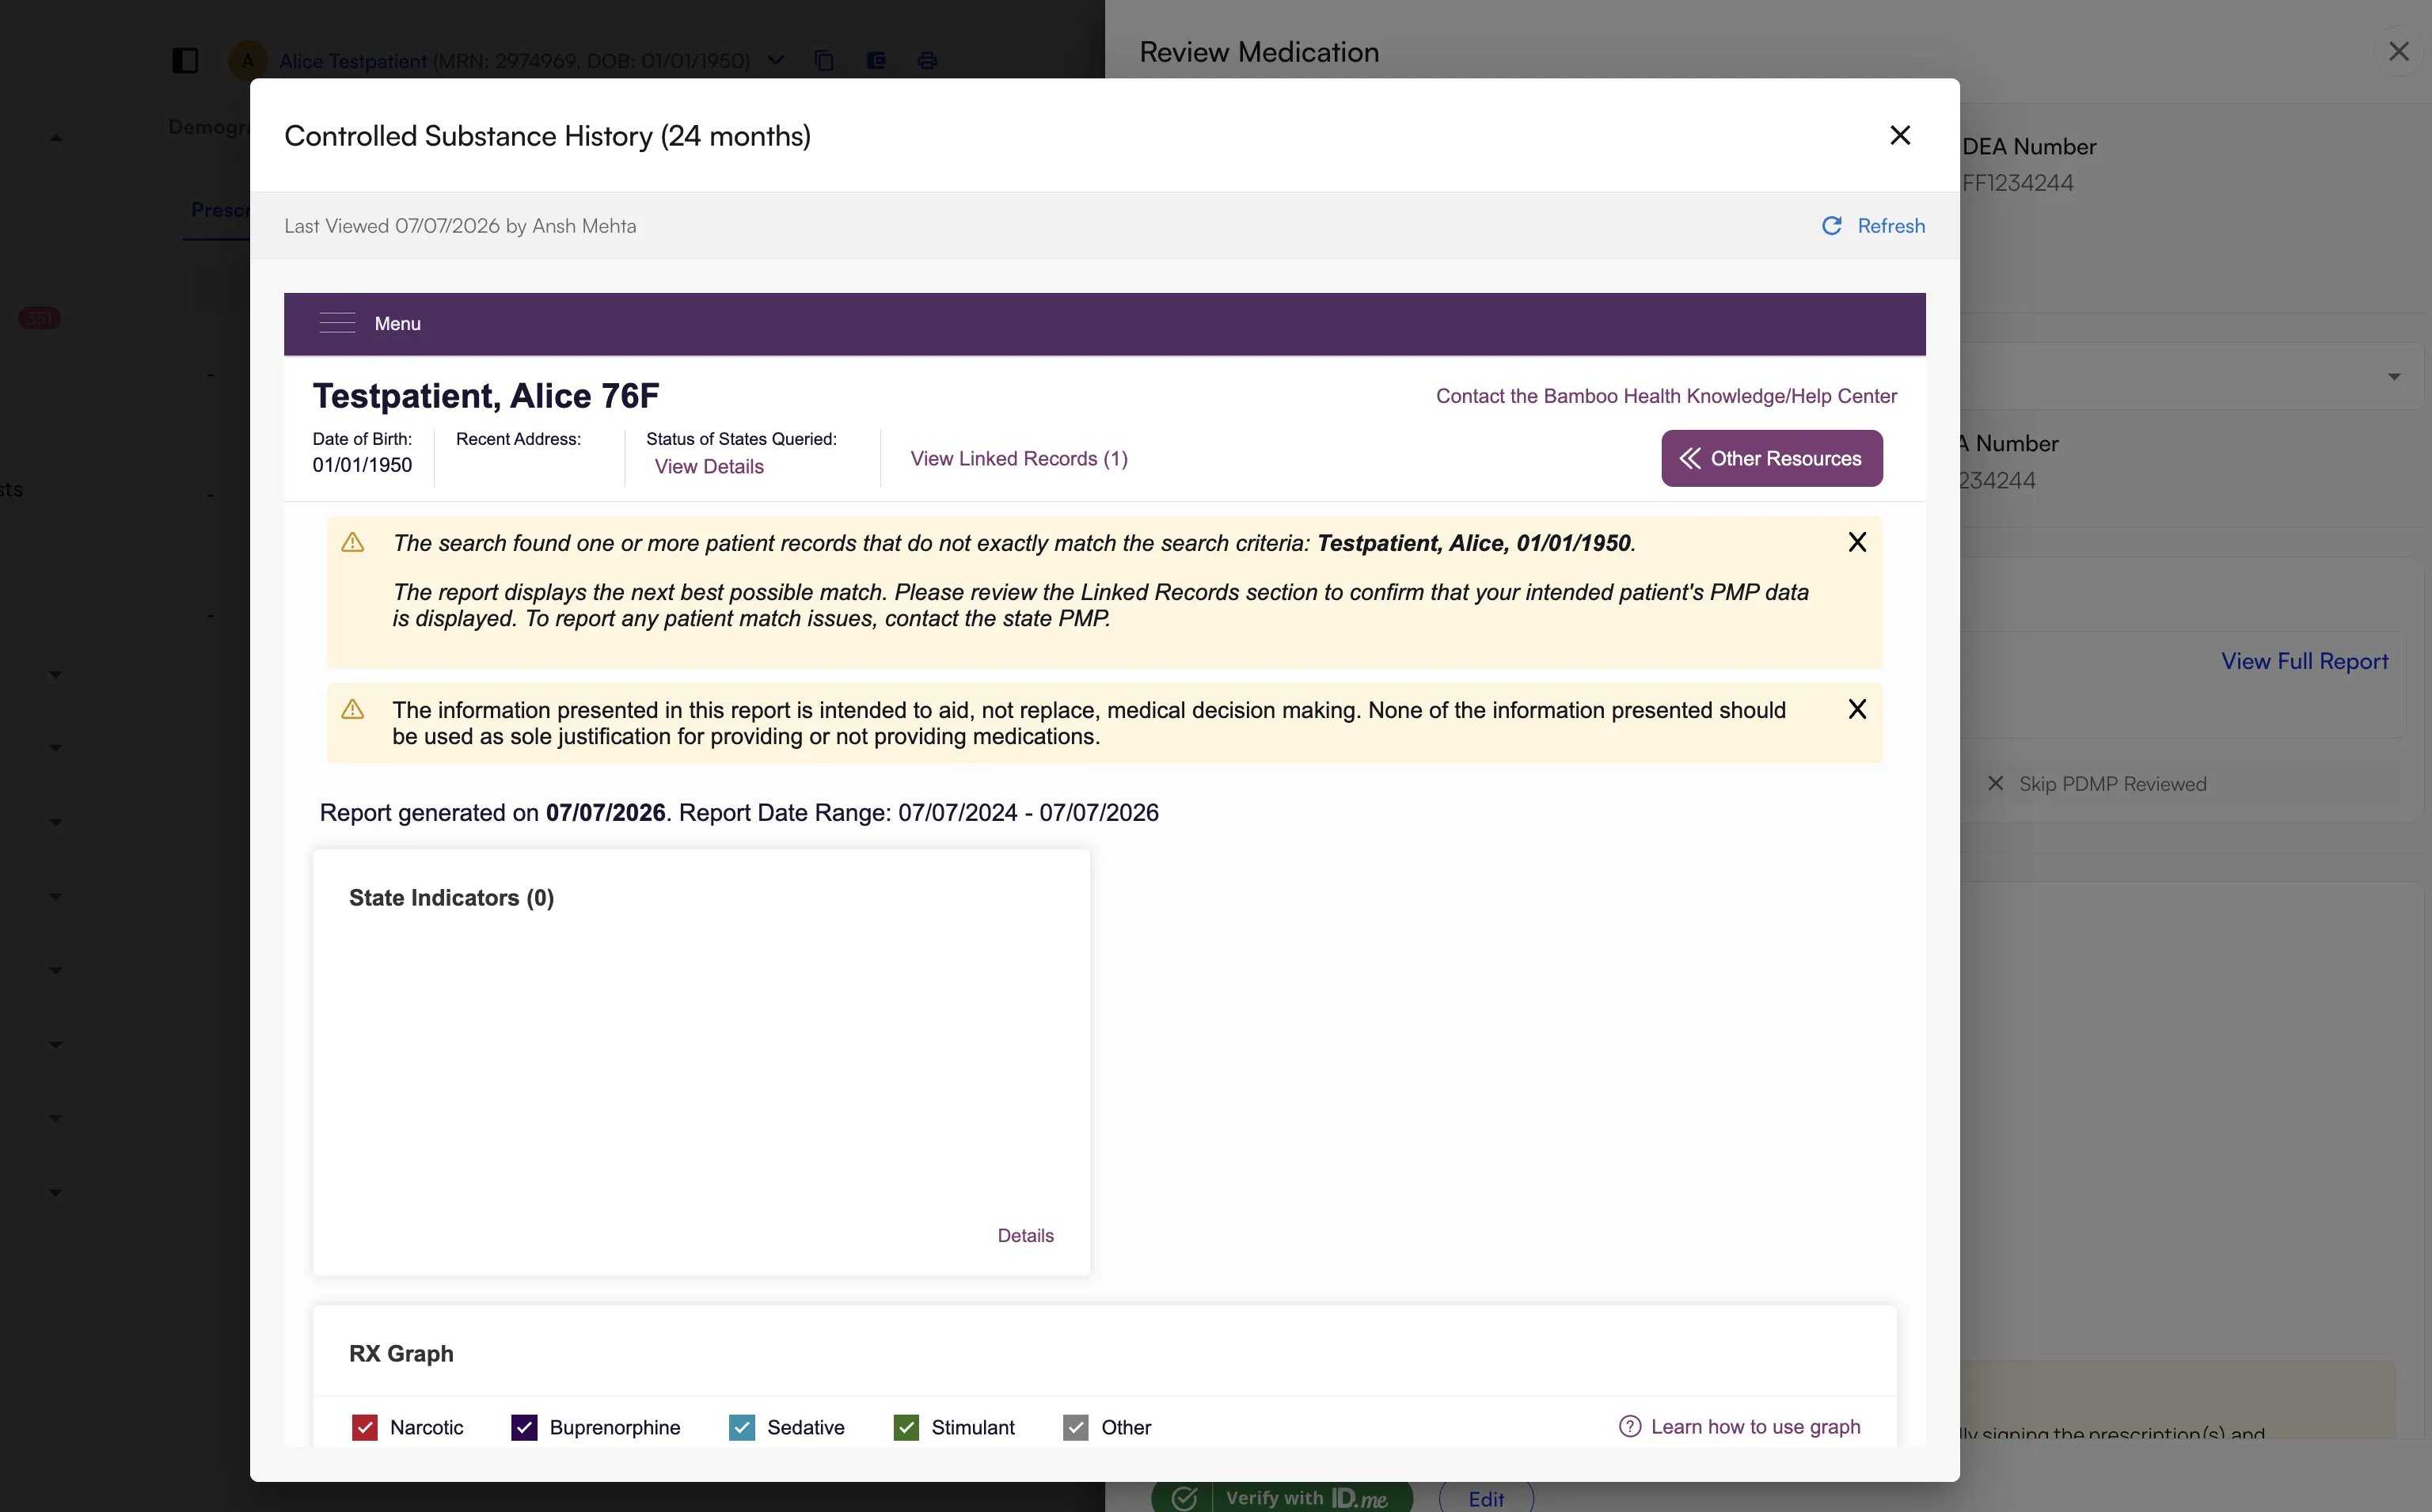Screen dimensions: 2432x1512
Task: Dismiss the medical decision making disclaimer
Action: 1857,709
